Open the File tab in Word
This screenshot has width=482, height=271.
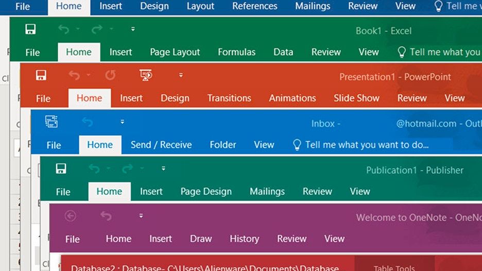(23, 7)
